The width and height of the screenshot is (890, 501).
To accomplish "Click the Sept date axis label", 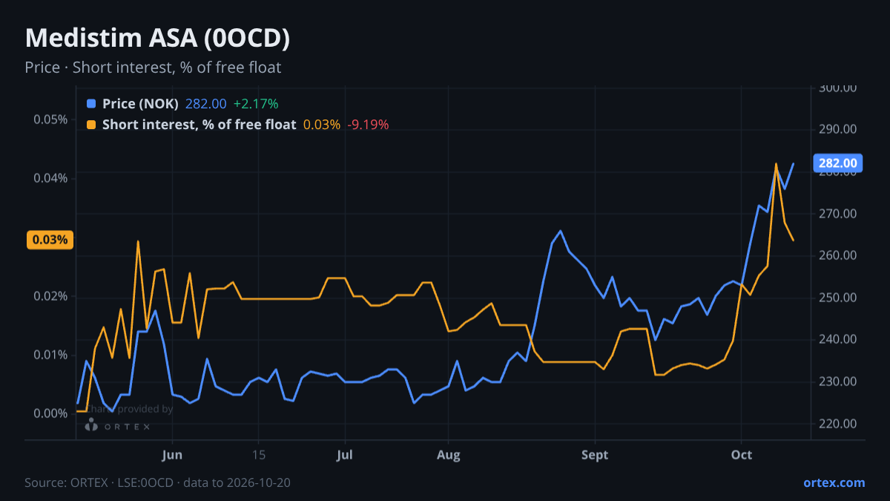I will pyautogui.click(x=595, y=454).
